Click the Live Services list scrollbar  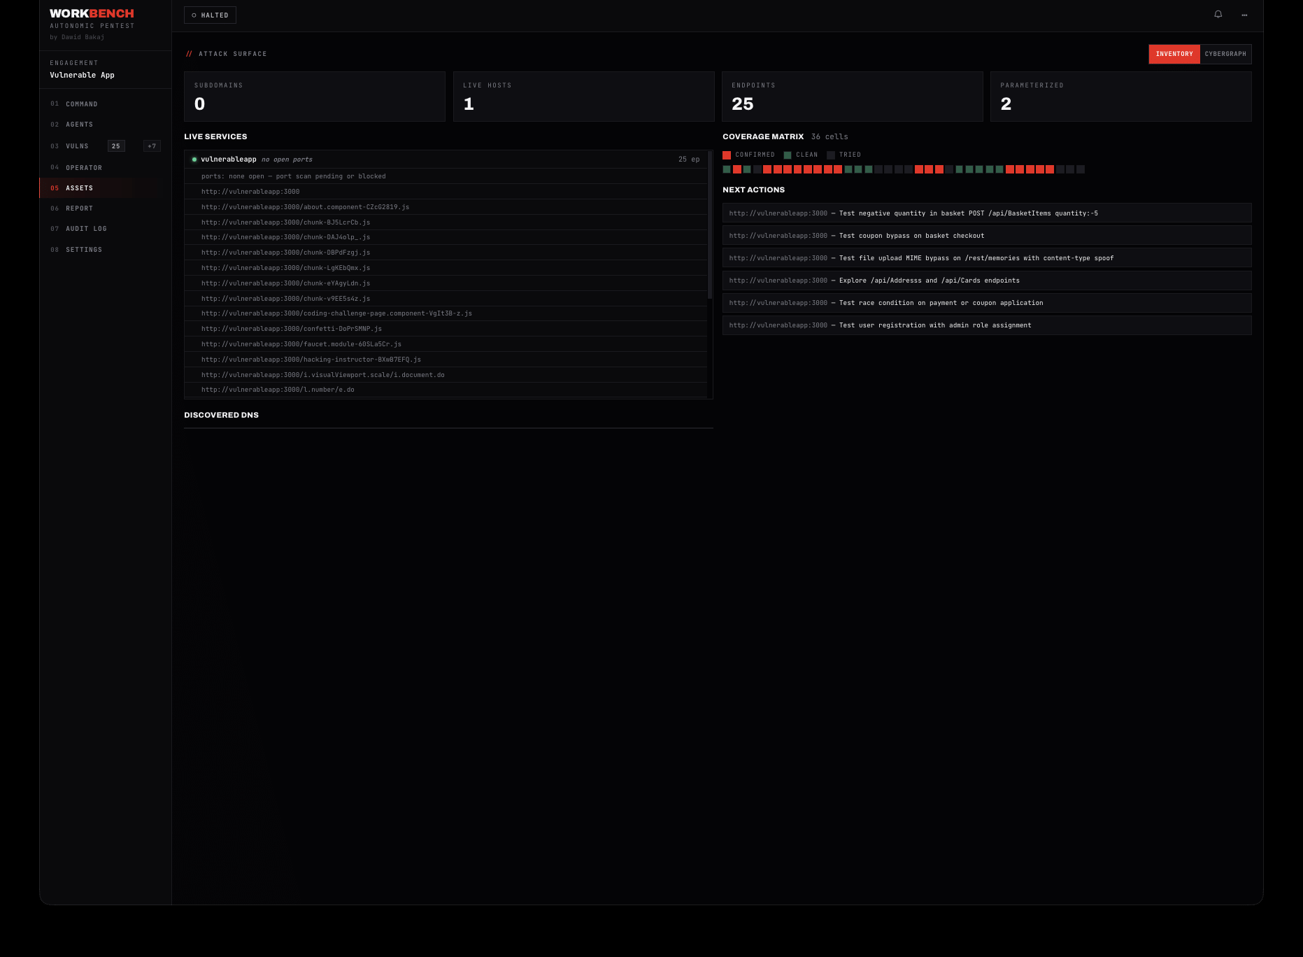pyautogui.click(x=710, y=225)
